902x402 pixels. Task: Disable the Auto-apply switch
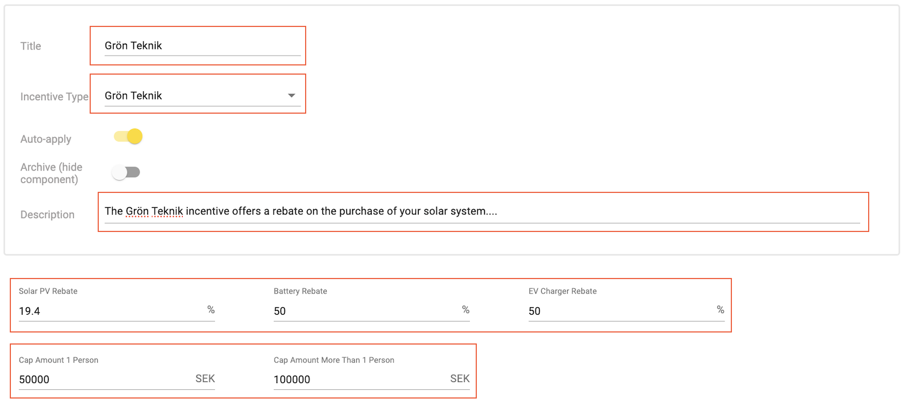pos(128,137)
